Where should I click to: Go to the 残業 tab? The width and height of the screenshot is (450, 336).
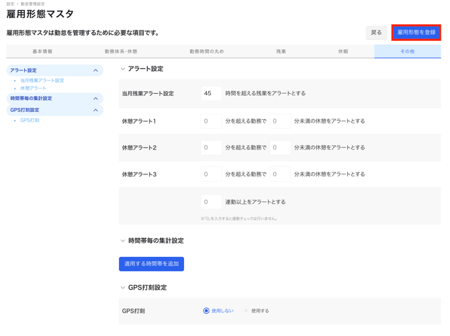[x=281, y=52]
